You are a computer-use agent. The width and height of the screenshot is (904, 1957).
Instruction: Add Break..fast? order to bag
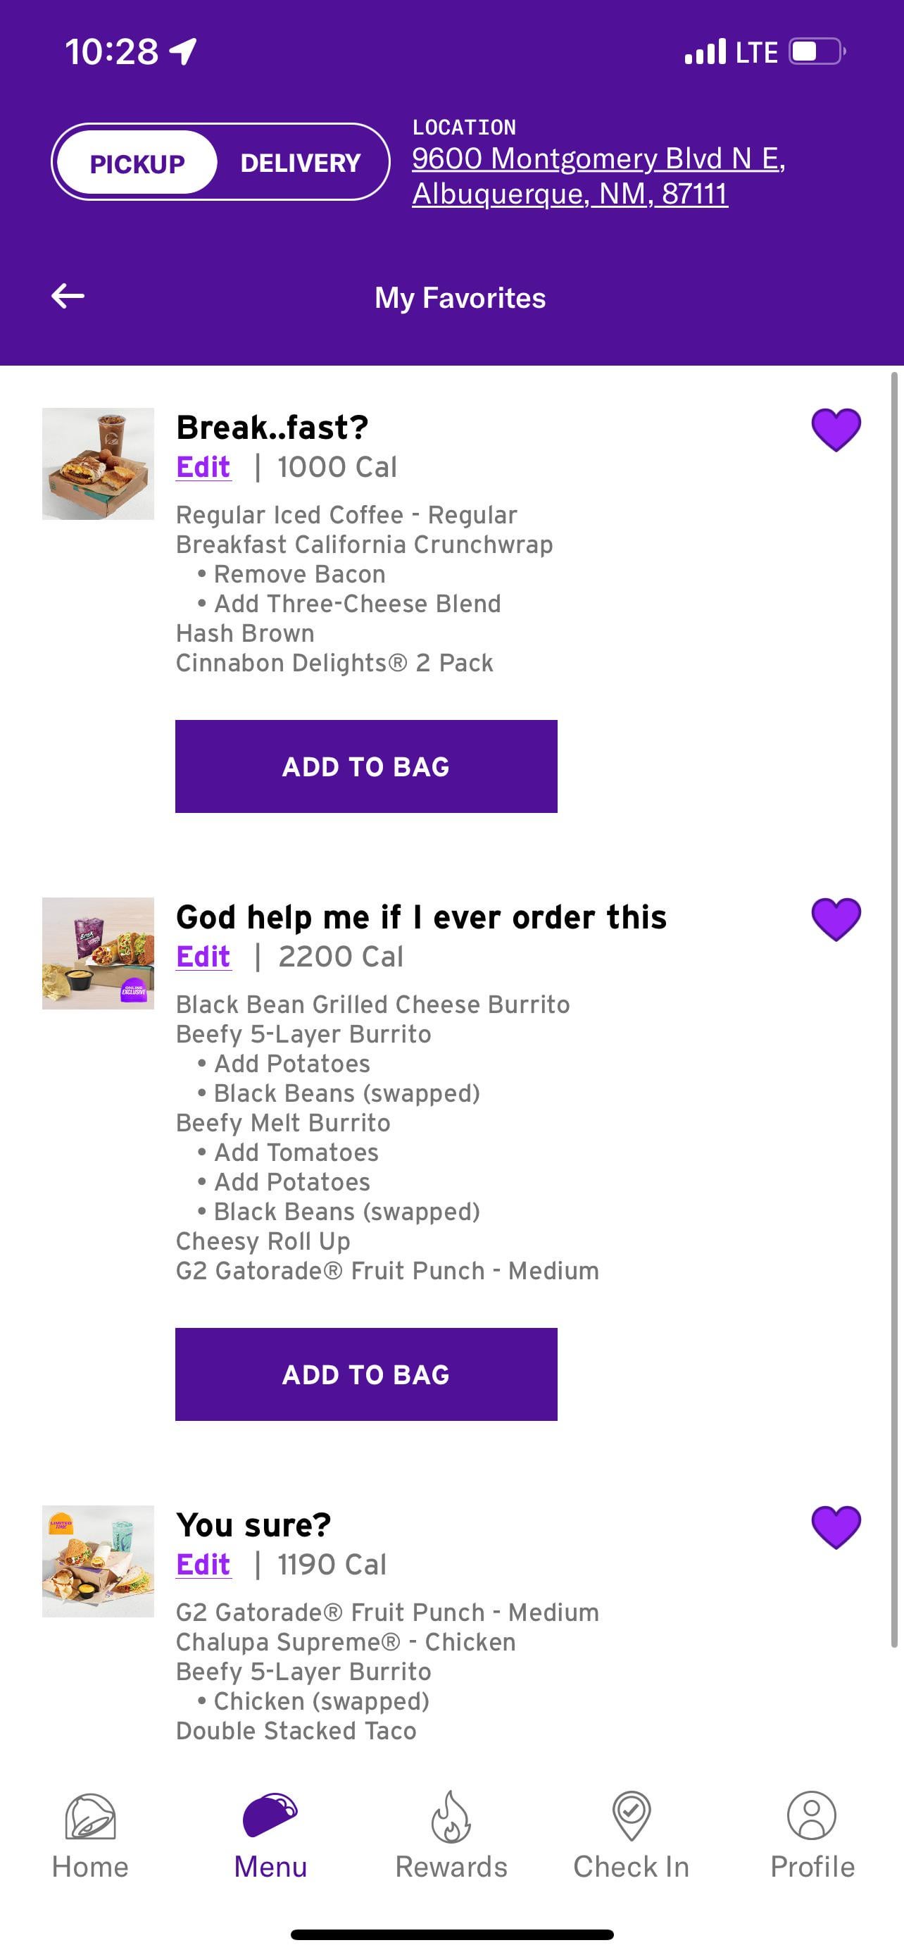coord(366,766)
